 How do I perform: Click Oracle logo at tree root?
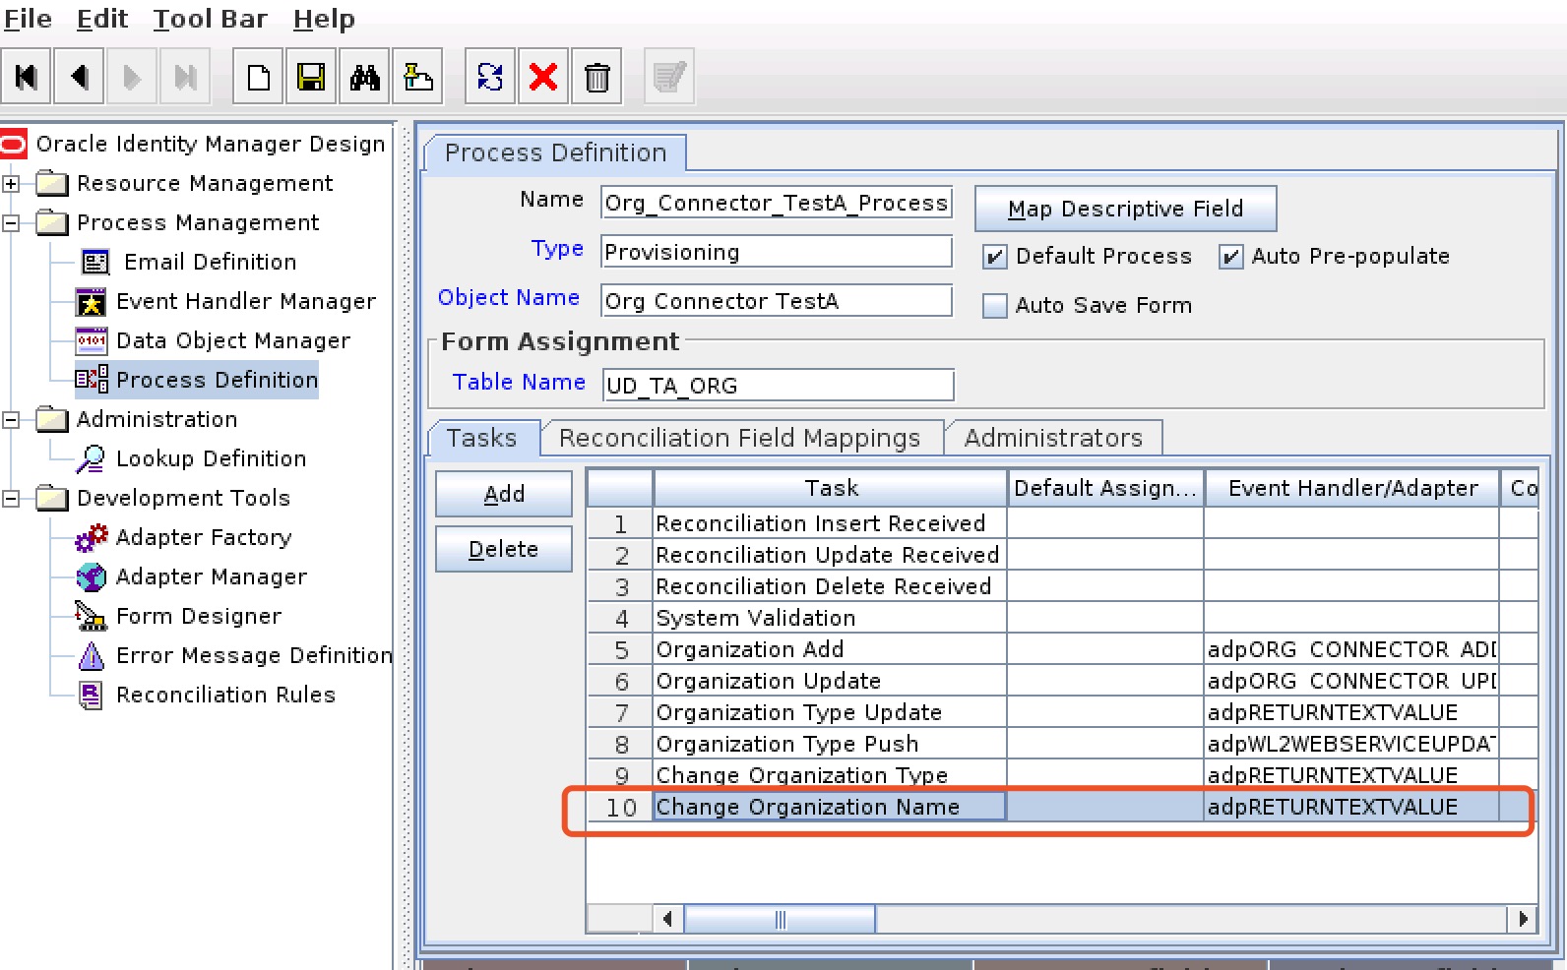point(14,145)
